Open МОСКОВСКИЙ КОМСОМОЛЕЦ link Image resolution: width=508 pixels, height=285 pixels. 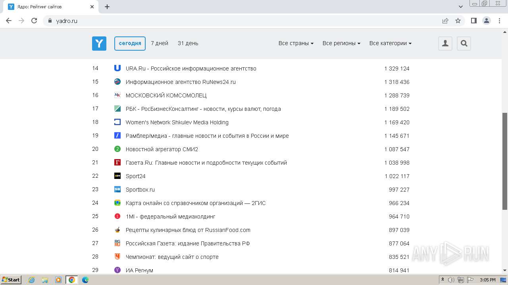click(166, 95)
